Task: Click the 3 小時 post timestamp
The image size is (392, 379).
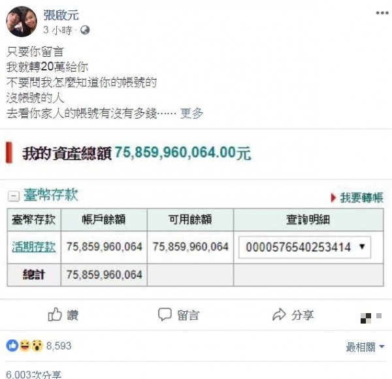Action: coord(57,30)
